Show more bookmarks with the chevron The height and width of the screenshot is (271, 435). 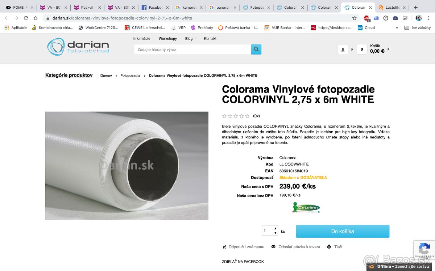397,27
